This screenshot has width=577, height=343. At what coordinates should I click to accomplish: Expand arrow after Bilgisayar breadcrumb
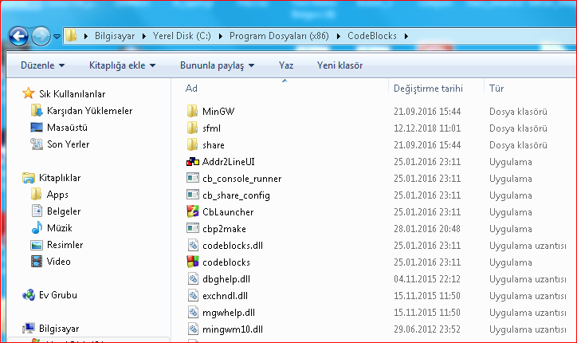[x=144, y=36]
